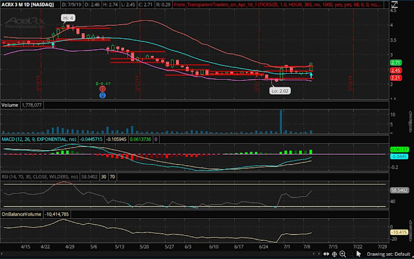Click the L: 2.45 low value

[x=129, y=5]
